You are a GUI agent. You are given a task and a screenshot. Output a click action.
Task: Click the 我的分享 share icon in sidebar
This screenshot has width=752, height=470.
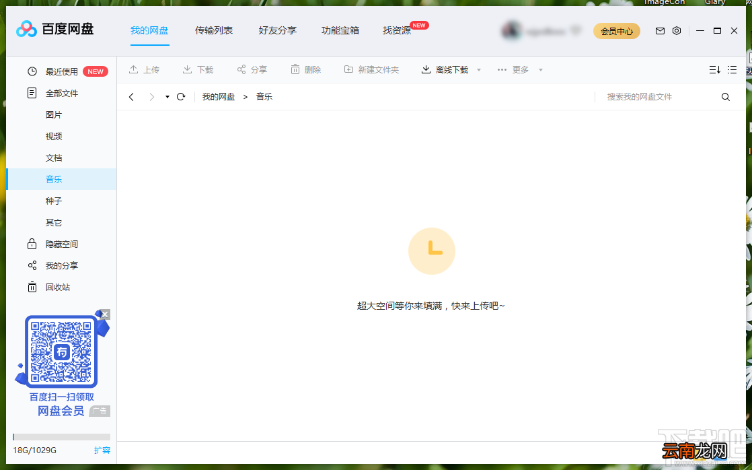pos(32,265)
